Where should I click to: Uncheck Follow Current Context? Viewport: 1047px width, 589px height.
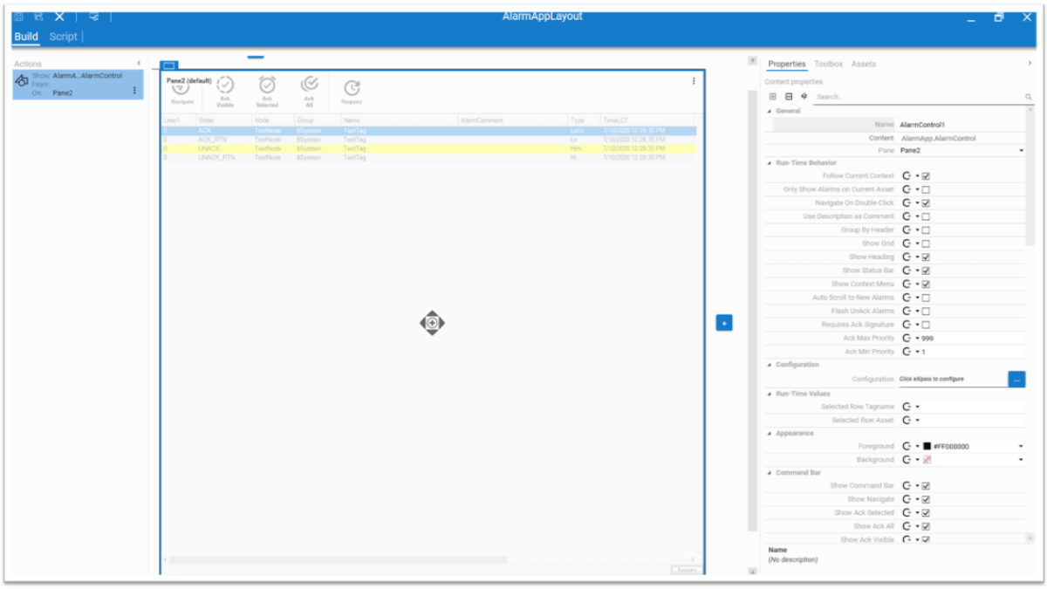[x=926, y=176]
